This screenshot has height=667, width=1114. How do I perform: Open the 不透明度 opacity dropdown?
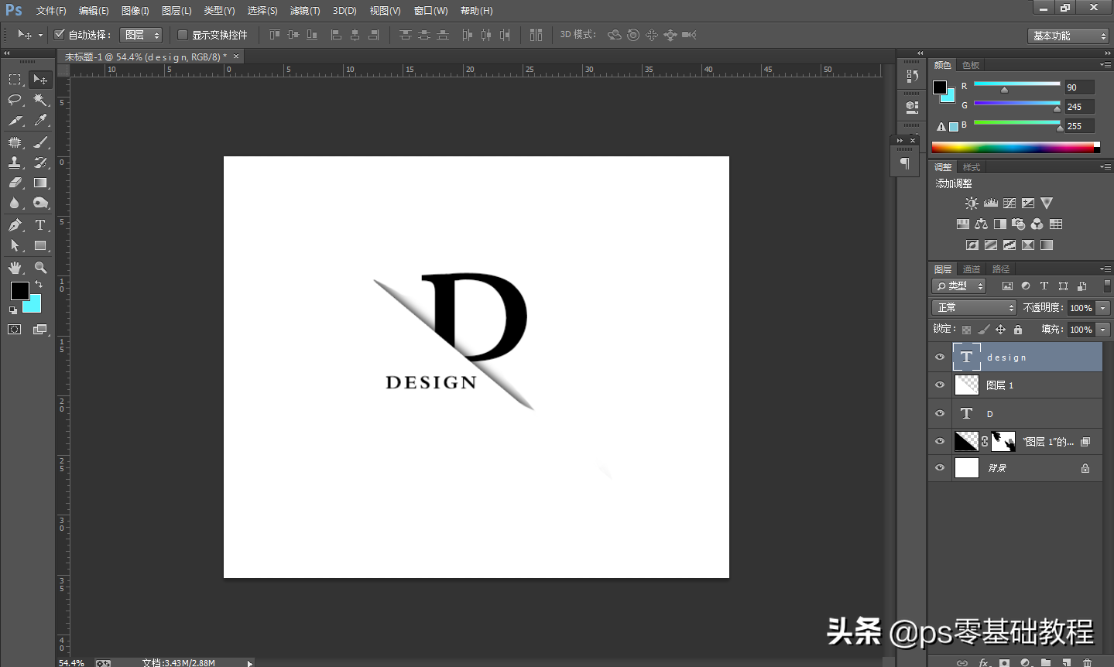pyautogui.click(x=1103, y=307)
